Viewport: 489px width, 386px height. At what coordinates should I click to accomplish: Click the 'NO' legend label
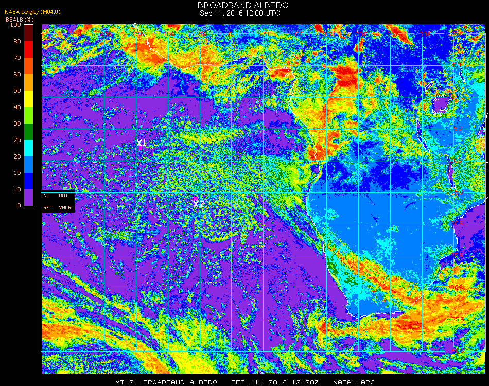coord(46,196)
